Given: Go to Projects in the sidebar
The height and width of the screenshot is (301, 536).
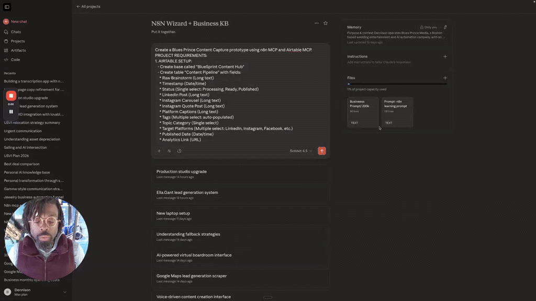Looking at the screenshot, I should [x=18, y=41].
